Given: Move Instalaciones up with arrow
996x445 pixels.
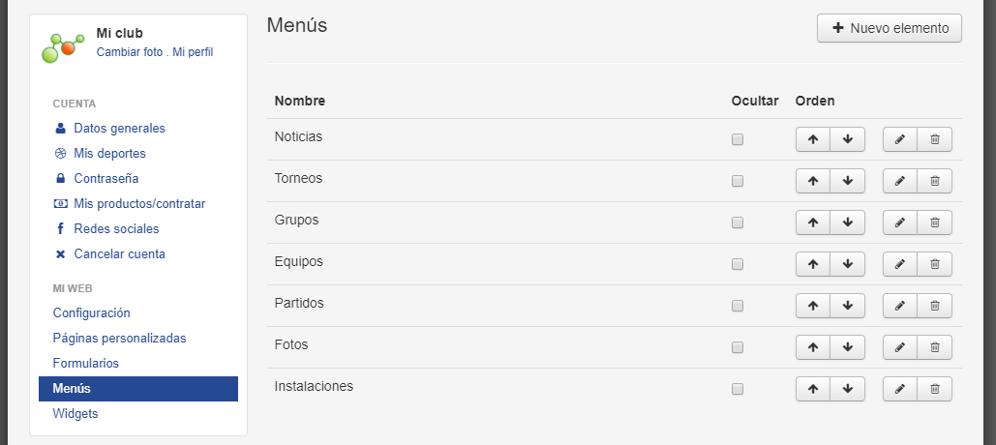Looking at the screenshot, I should [x=813, y=389].
